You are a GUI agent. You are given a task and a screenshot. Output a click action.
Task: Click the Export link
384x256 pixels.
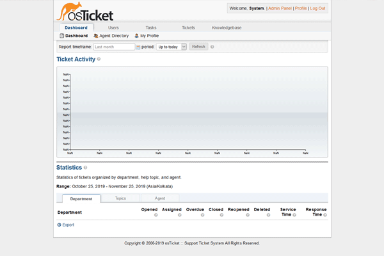point(68,225)
